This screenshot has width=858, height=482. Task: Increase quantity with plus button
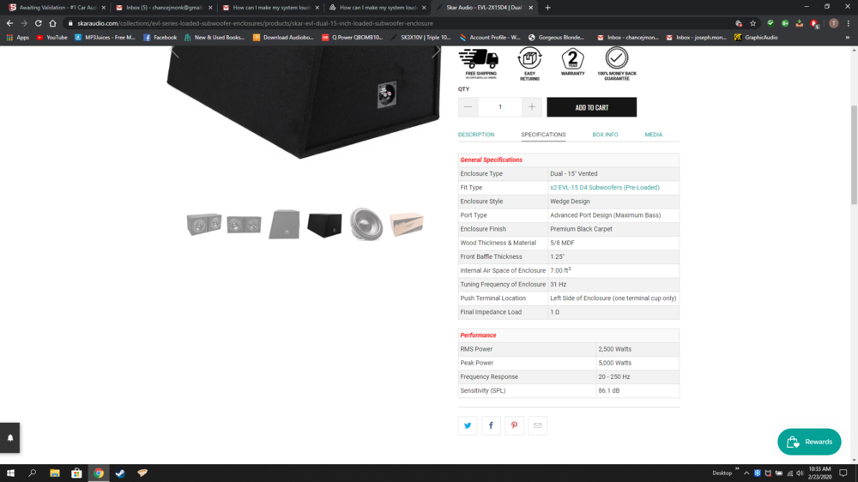[x=531, y=106]
